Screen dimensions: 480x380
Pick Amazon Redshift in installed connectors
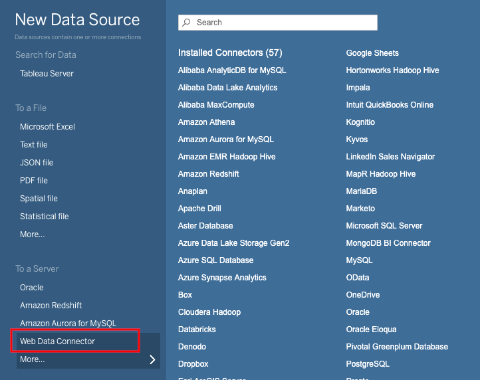pos(209,174)
